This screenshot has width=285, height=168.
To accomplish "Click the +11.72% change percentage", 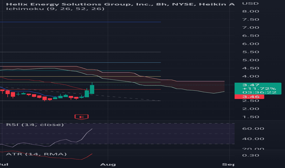I will pyautogui.click(x=259, y=89).
